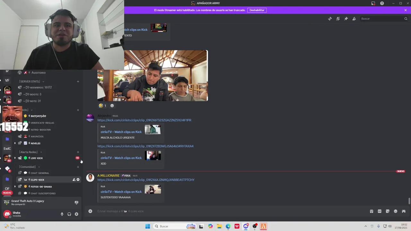411x231 pixels.
Task: Create invite for CLIPS-KICK channel
Action: [74, 180]
